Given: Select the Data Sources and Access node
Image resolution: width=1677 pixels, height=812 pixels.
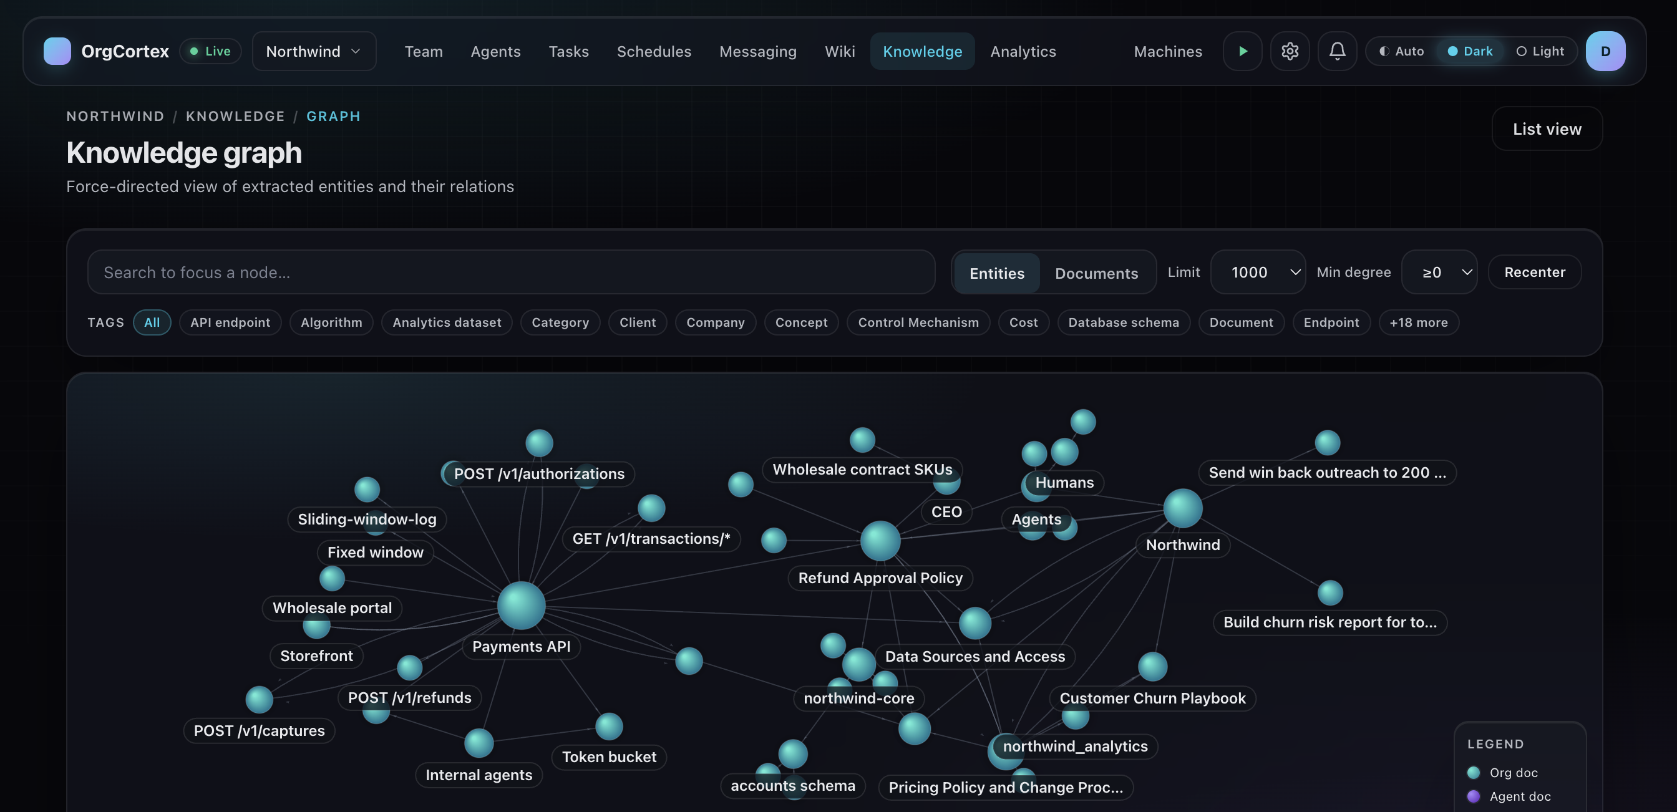Looking at the screenshot, I should coord(975,622).
